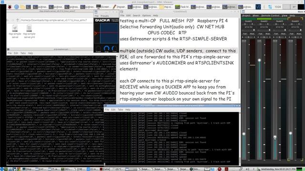
Task: Open the Tabs menu in the lower right terminal
Action: (x=120, y=110)
